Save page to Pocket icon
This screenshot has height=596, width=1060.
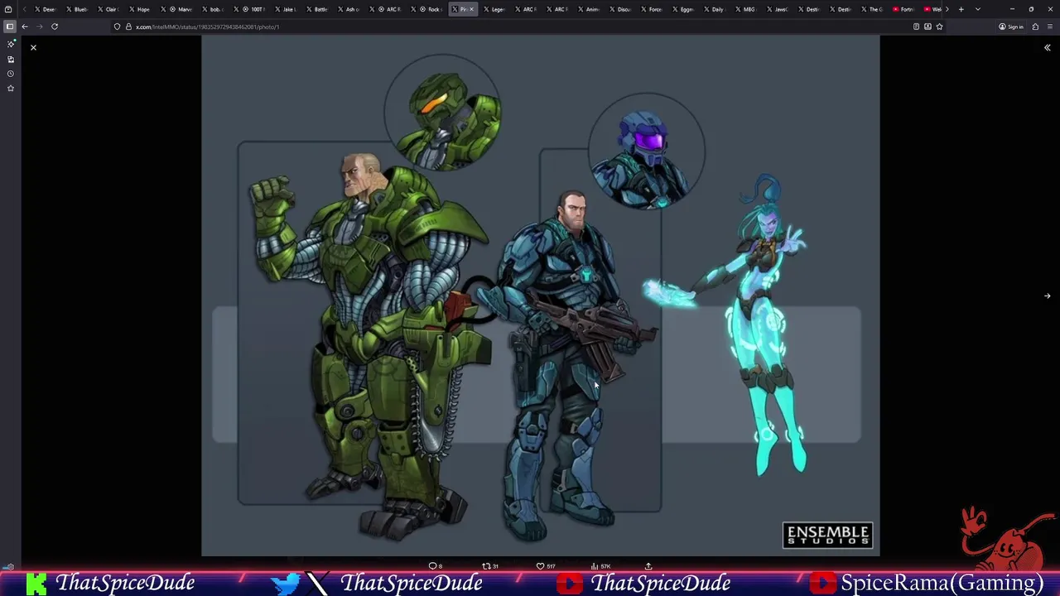[927, 26]
